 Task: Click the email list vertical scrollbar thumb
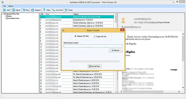[116, 19]
